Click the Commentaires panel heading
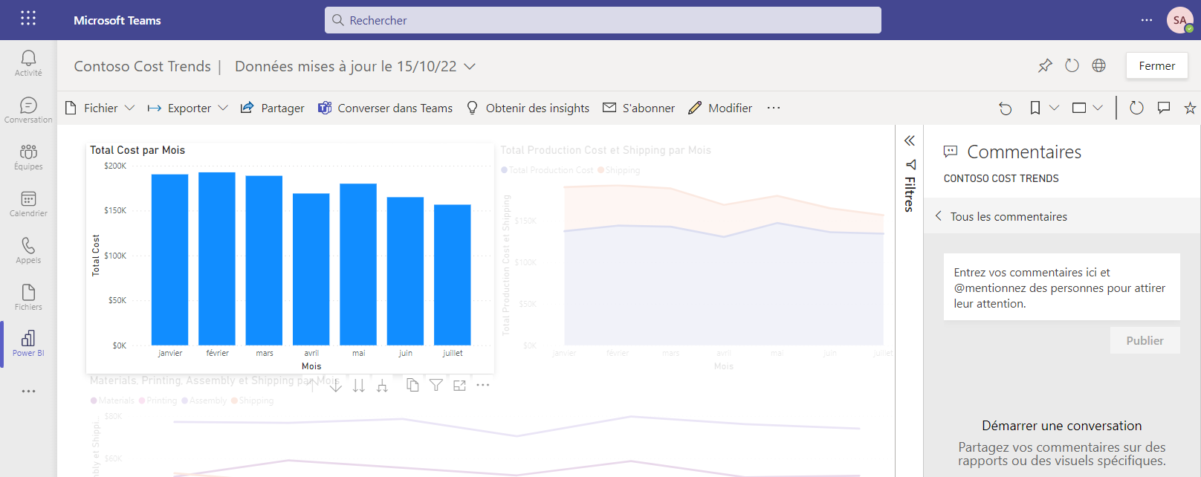Viewport: 1201px width, 477px height. (1024, 152)
